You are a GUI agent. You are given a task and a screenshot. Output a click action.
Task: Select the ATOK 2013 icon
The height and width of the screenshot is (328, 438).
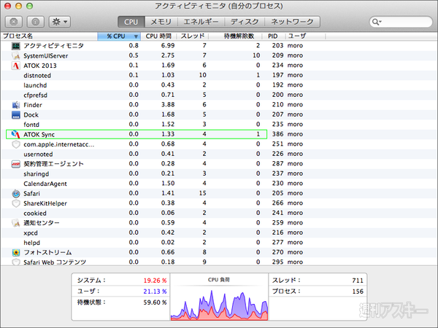pyautogui.click(x=16, y=66)
